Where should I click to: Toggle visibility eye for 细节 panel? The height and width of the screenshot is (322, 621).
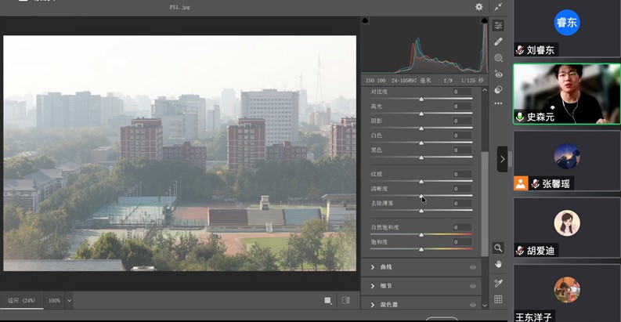(473, 286)
